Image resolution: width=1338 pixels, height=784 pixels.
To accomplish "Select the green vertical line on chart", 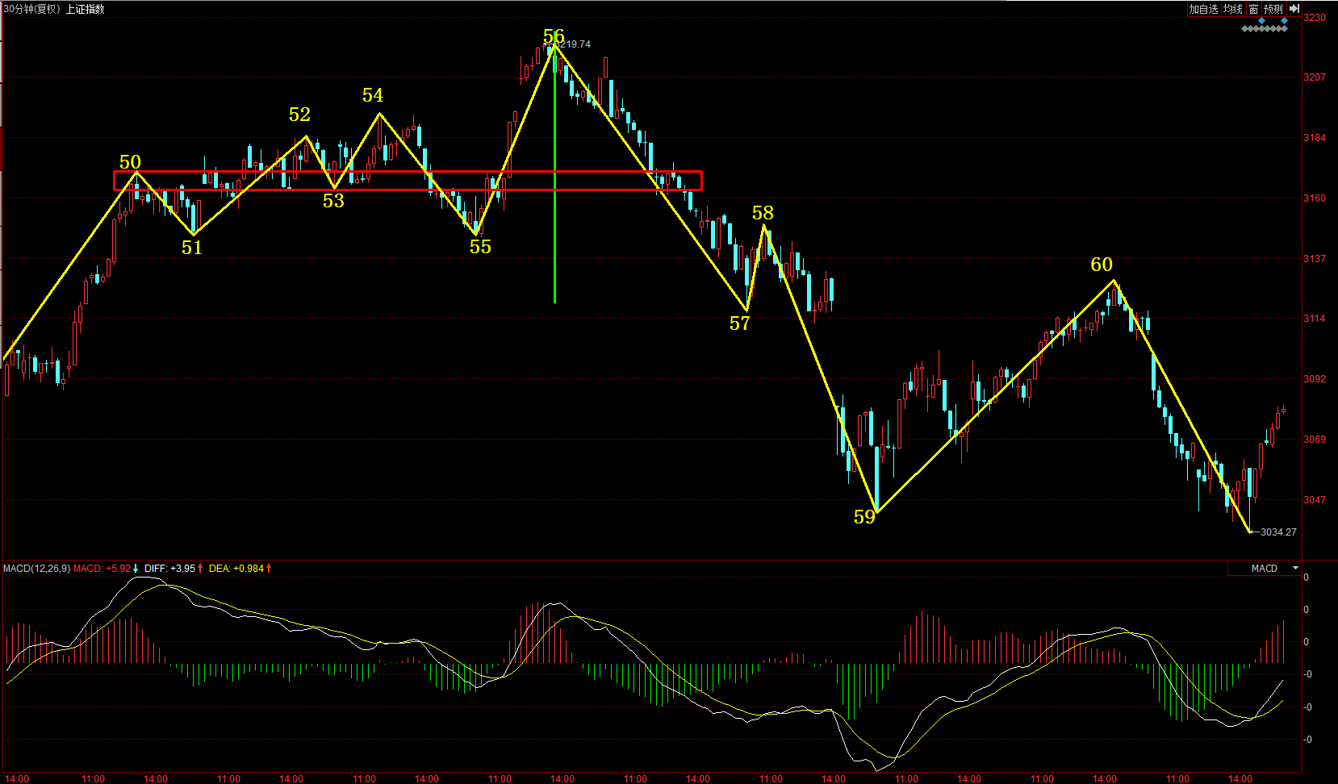I will 554,242.
